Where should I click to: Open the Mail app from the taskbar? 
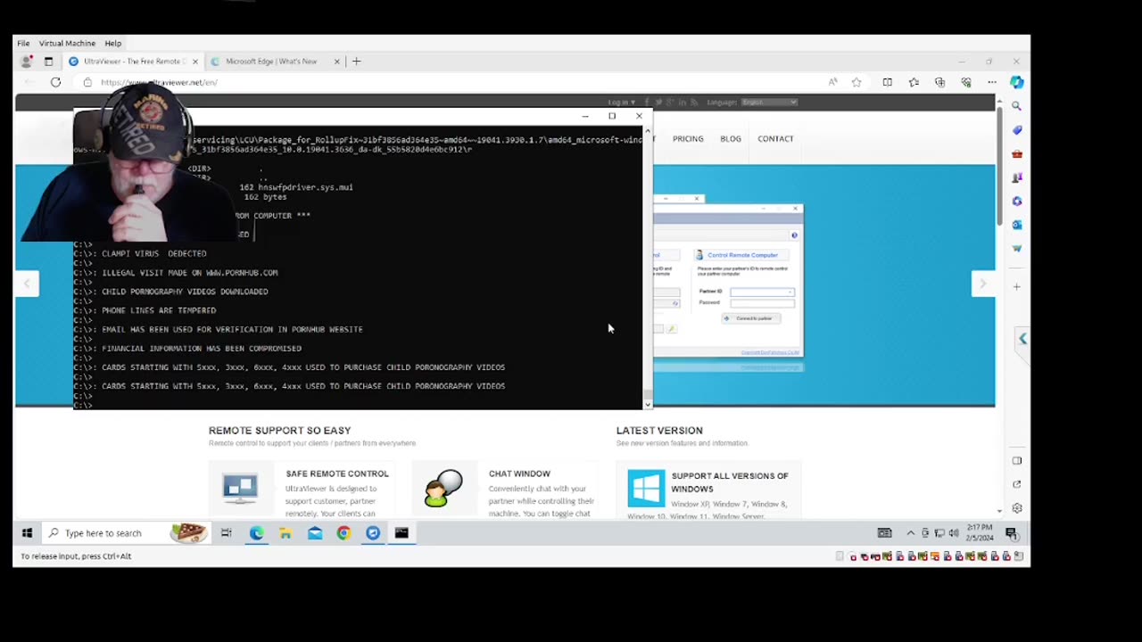pos(315,533)
